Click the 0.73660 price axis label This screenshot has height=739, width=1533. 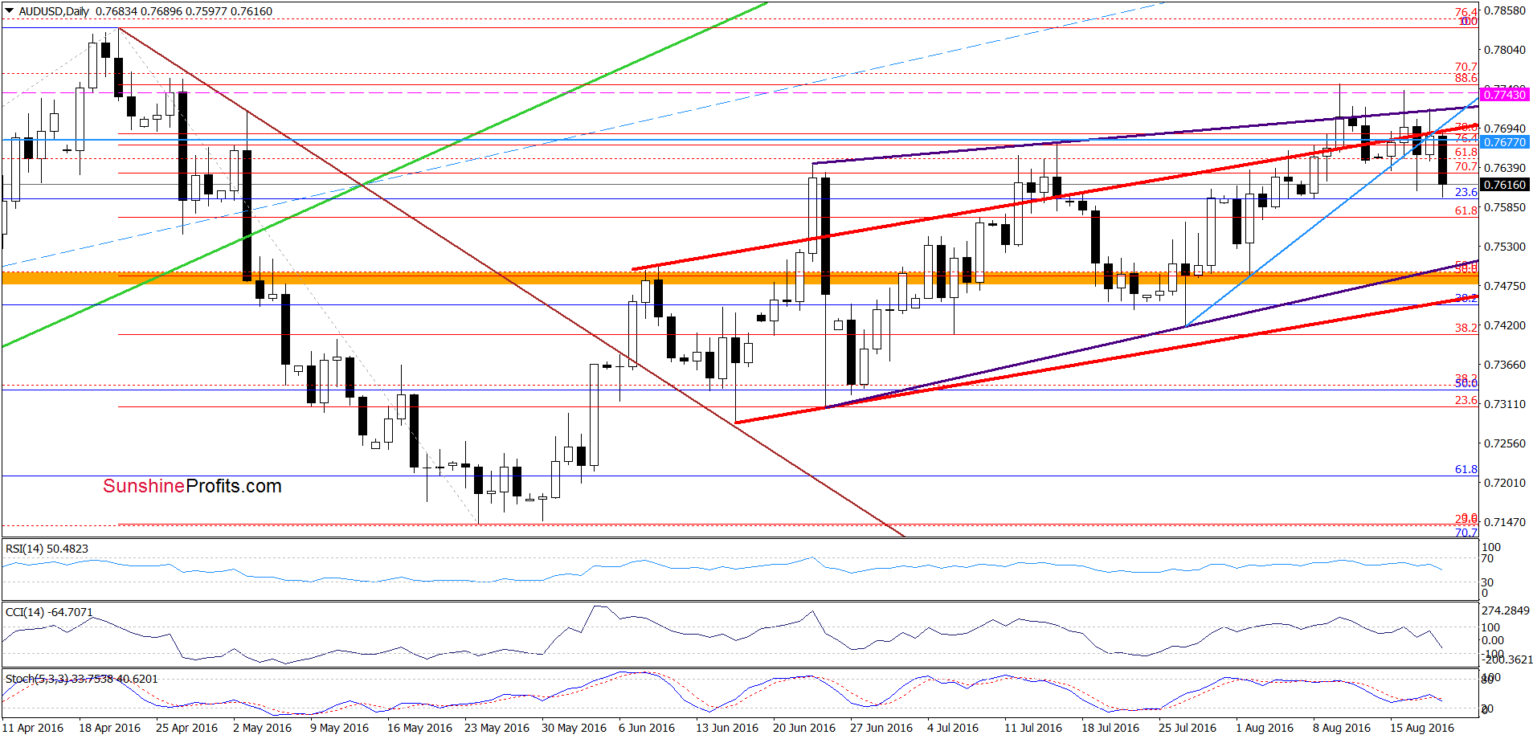[x=1504, y=365]
